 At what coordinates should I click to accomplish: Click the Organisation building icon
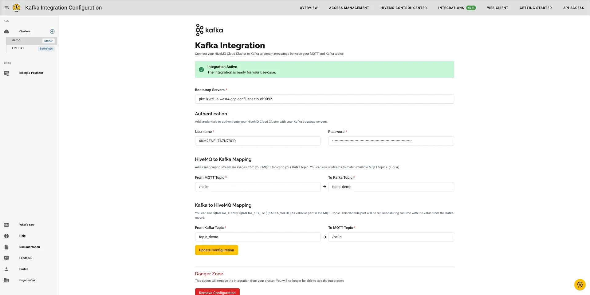pyautogui.click(x=6, y=280)
